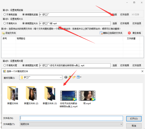
Task: Click the 文件名 input field
Action: pyautogui.click(x=71, y=118)
